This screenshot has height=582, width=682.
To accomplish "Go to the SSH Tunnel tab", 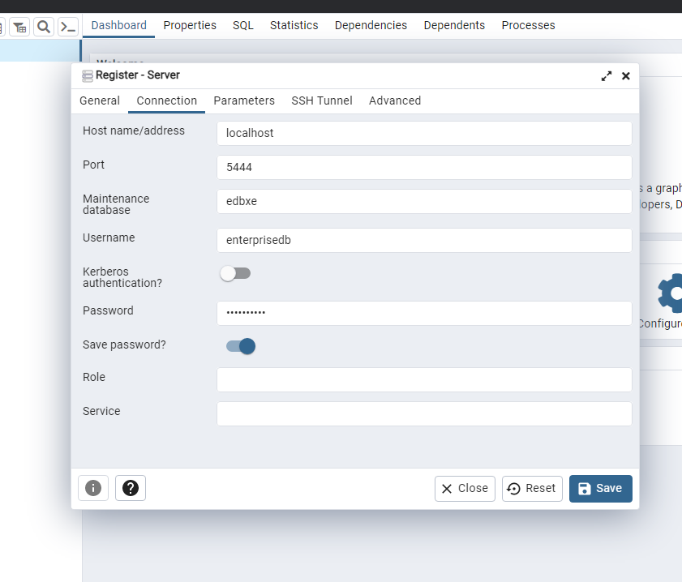I will coord(322,101).
